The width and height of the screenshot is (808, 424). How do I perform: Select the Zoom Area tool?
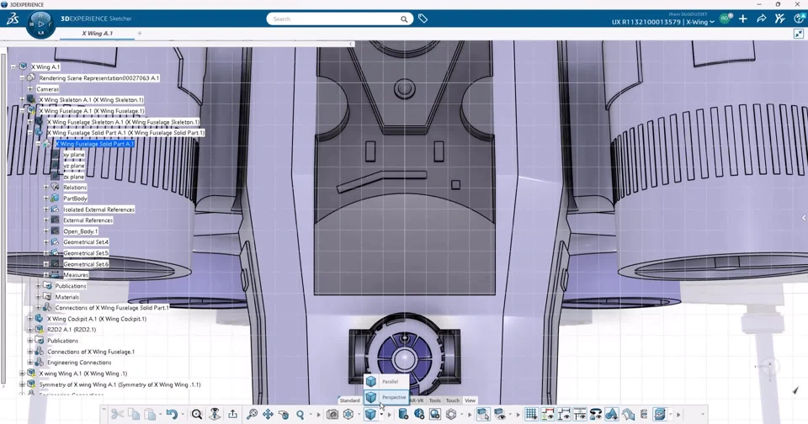pyautogui.click(x=252, y=414)
